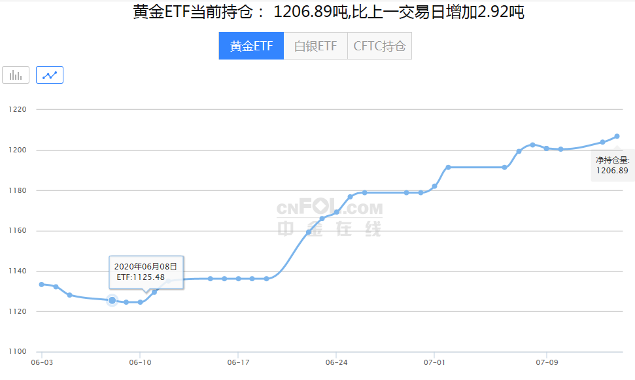Image resolution: width=635 pixels, height=380 pixels.
Task: Open the CFTC持仓 tab
Action: pyautogui.click(x=379, y=46)
